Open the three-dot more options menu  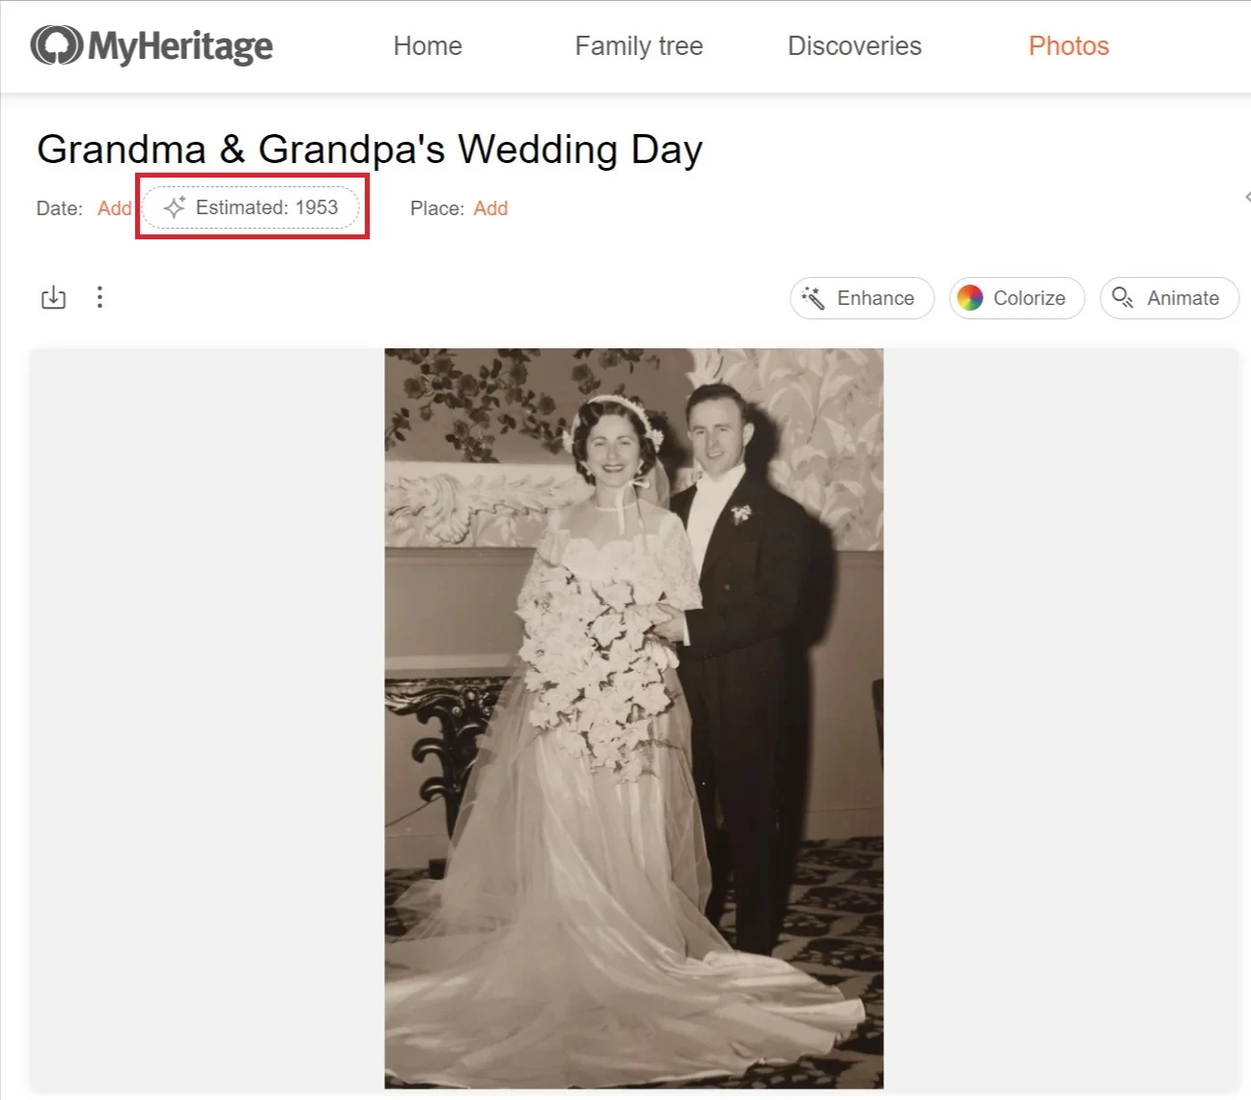(99, 297)
